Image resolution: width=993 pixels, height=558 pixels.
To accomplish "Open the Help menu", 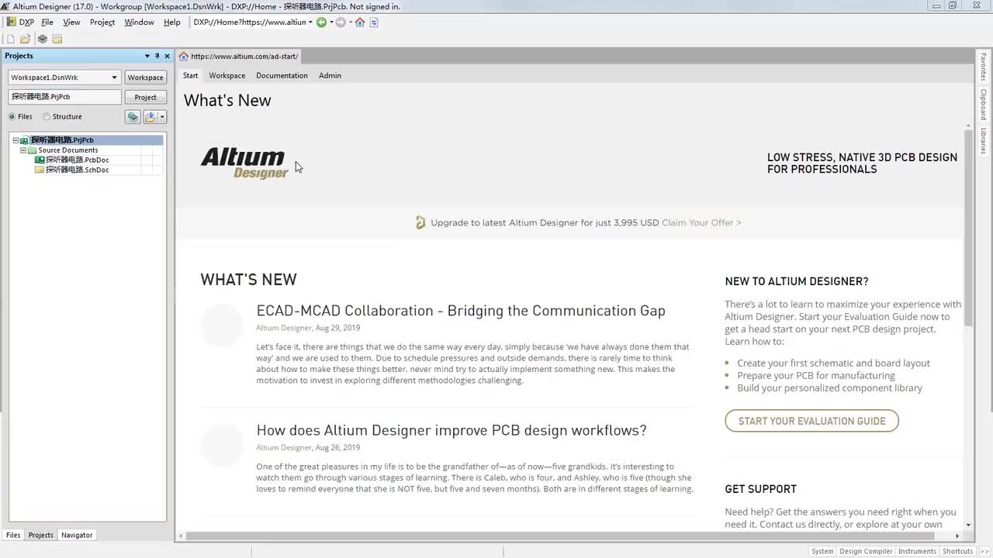I will pos(172,22).
